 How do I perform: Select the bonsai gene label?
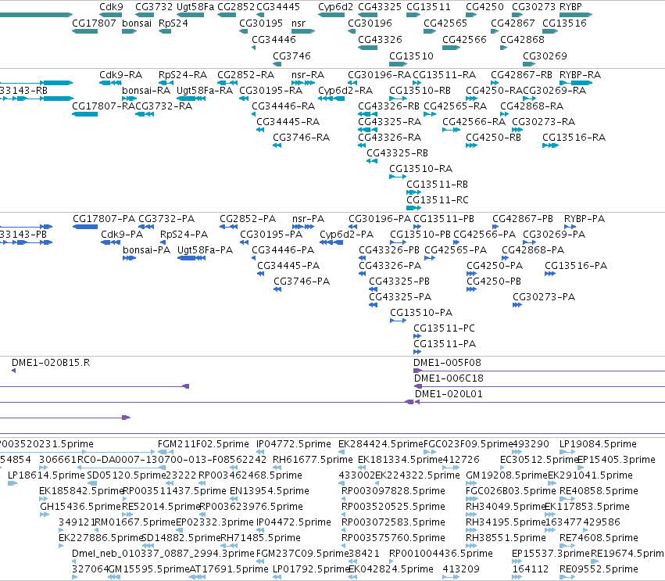(x=137, y=23)
